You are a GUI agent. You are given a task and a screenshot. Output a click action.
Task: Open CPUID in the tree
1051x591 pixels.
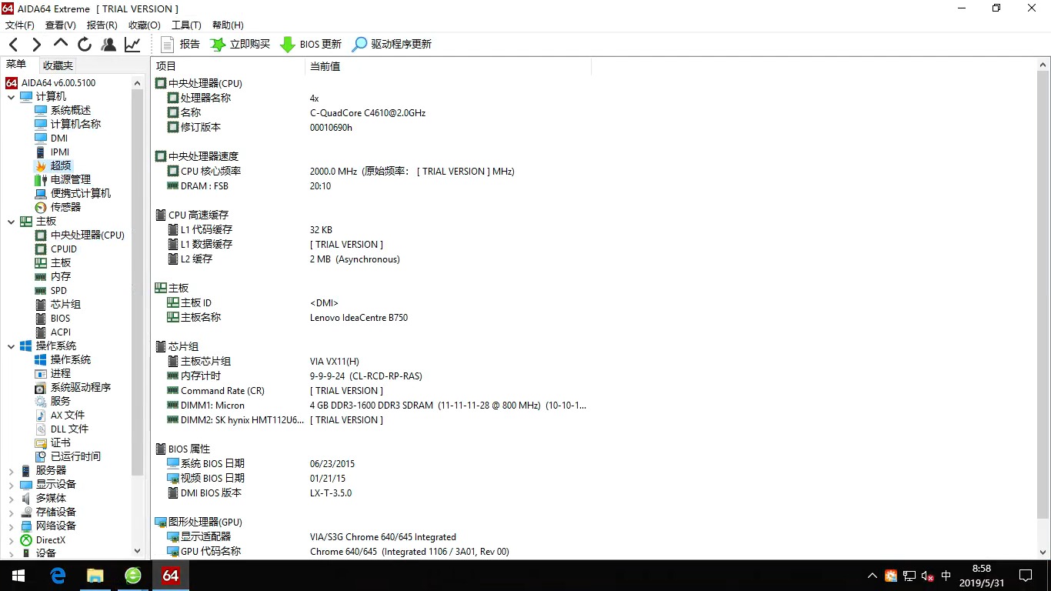(56, 249)
